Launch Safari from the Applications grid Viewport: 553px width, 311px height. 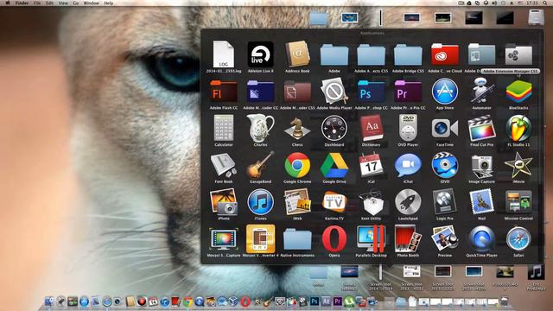(518, 239)
